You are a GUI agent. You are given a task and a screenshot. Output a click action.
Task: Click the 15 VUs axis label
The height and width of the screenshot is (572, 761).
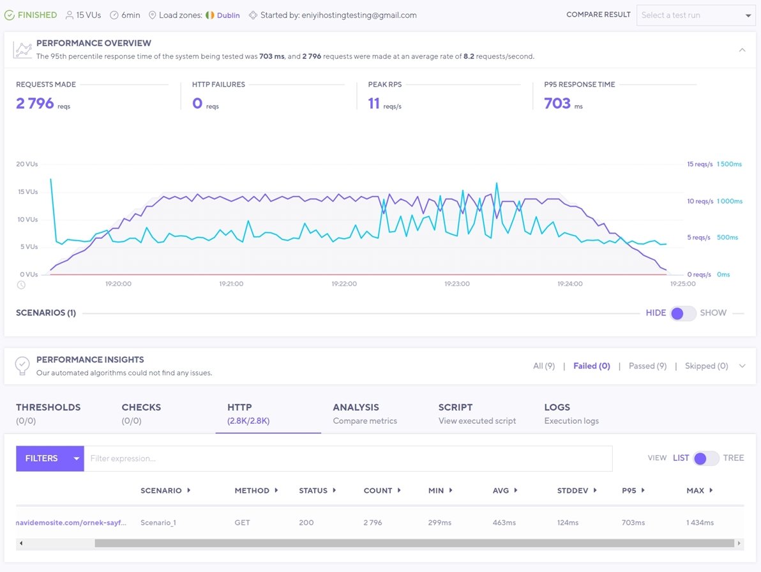tap(27, 192)
